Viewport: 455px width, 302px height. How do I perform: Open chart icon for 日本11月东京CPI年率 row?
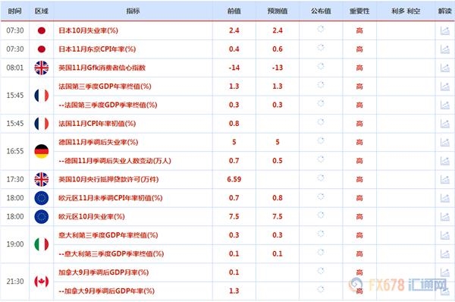coord(445,49)
